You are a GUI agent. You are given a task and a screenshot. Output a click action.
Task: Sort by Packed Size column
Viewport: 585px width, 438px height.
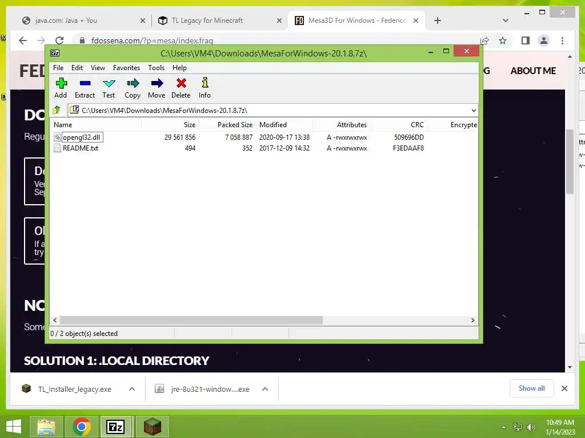pyautogui.click(x=227, y=125)
